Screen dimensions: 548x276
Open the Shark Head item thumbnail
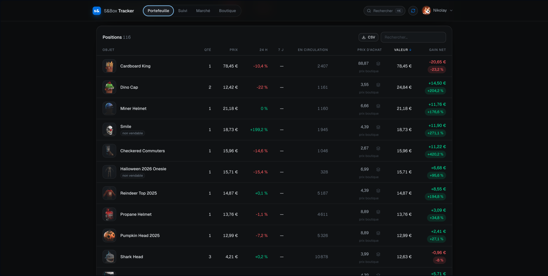tap(109, 257)
